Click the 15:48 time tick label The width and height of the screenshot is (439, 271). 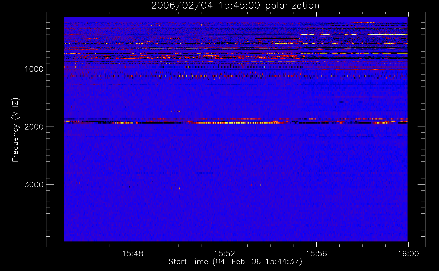133,254
